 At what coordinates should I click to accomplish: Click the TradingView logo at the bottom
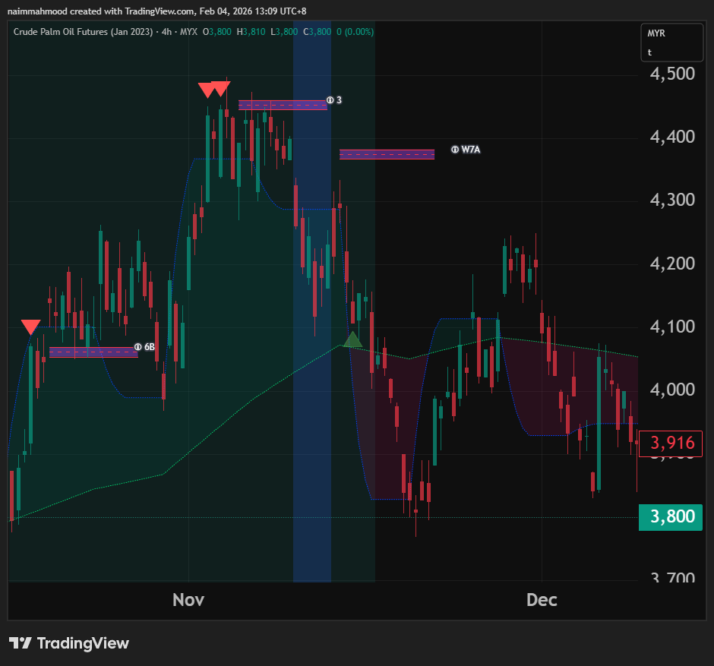[69, 643]
